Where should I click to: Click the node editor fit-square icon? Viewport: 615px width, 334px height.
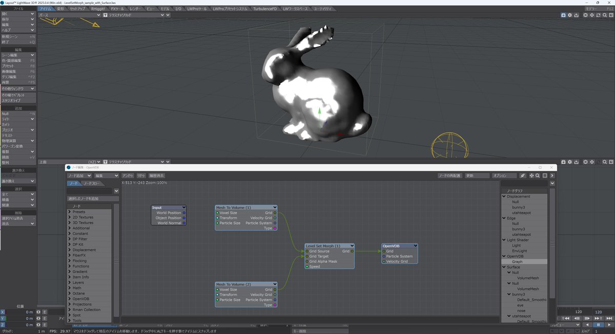coord(545,175)
